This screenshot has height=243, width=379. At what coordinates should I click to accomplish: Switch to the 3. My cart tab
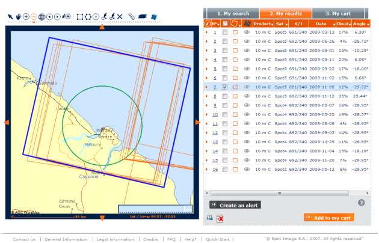338,13
